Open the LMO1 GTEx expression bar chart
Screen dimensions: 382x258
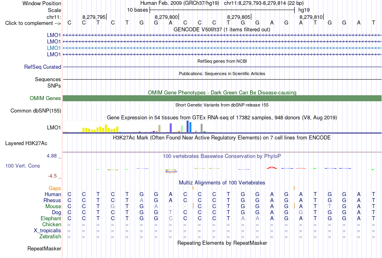138,127
